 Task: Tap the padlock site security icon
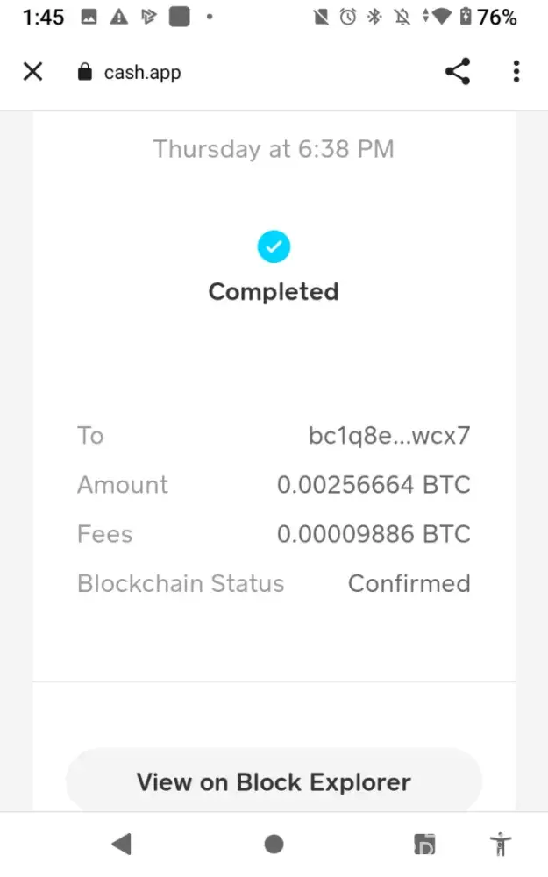85,72
